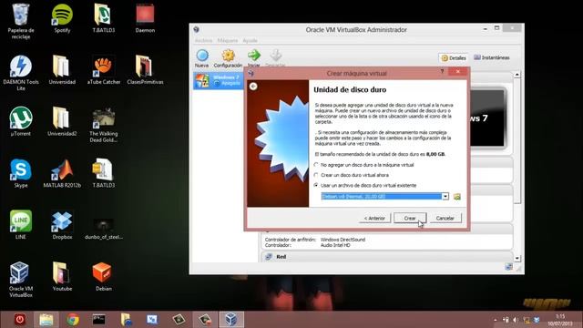Select 'Usar un archivo de disco duro existente'

pos(316,185)
